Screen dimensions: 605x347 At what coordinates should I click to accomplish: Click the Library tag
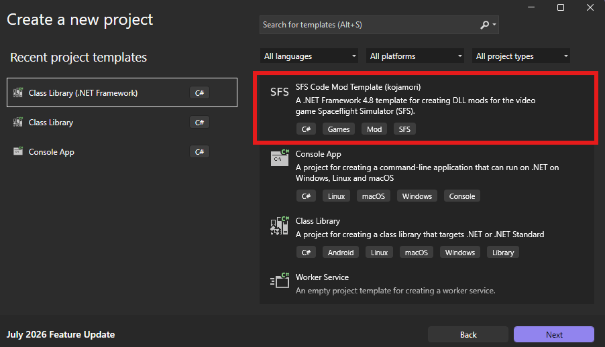[x=503, y=252]
